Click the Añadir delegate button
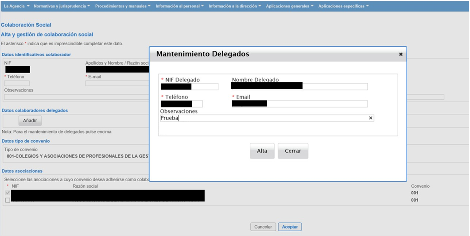This screenshot has width=470, height=236. click(x=30, y=120)
